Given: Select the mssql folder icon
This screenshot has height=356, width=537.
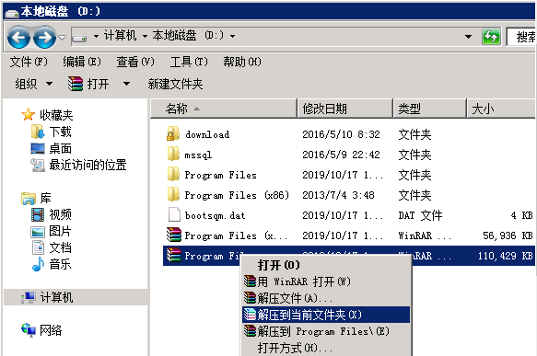Looking at the screenshot, I should (173, 154).
